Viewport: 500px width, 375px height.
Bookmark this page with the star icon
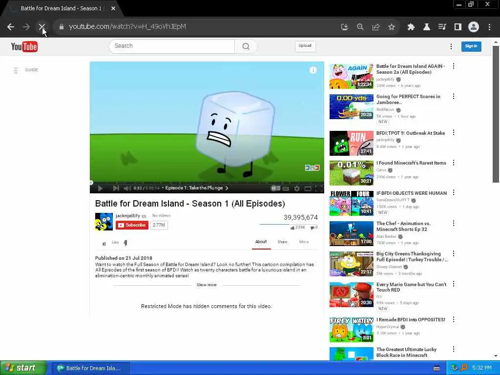pos(392,27)
